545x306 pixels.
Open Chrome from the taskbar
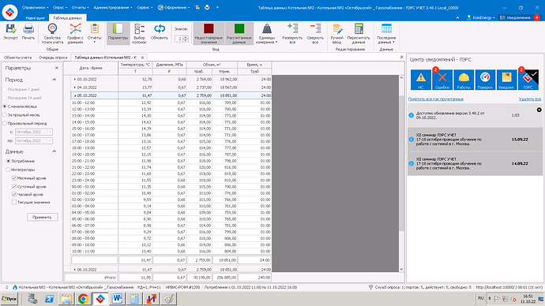83,299
